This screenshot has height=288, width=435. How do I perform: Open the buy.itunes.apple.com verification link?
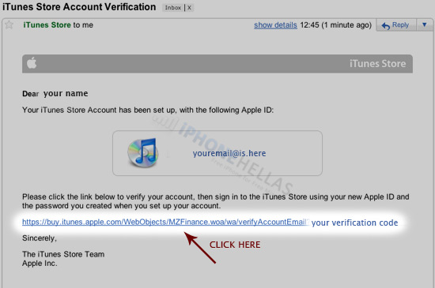point(166,222)
